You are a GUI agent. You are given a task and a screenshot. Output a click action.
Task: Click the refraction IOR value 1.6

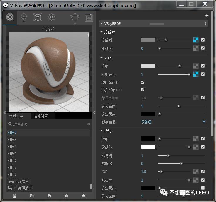(144, 172)
